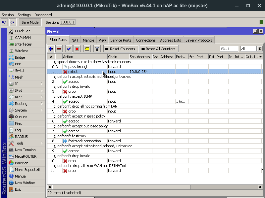Viewport: 265px width, 198px height.
Task: Click the Redo arrow icon in toolbar
Action: coord(13,22)
